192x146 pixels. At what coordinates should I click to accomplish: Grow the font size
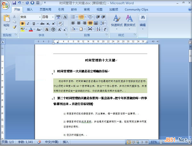pos(60,29)
